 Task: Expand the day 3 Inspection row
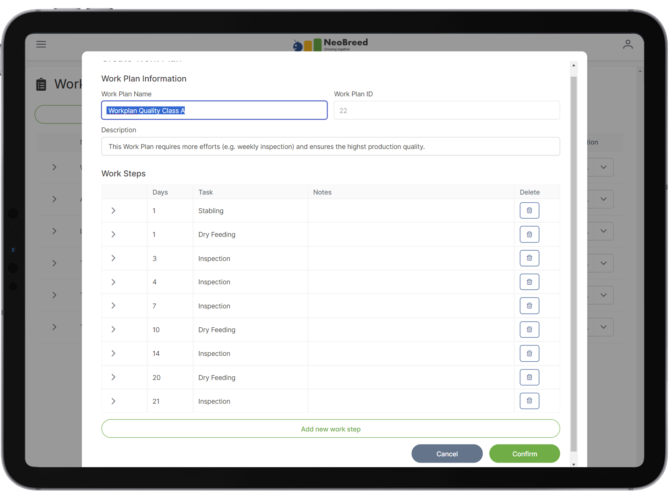pos(113,258)
